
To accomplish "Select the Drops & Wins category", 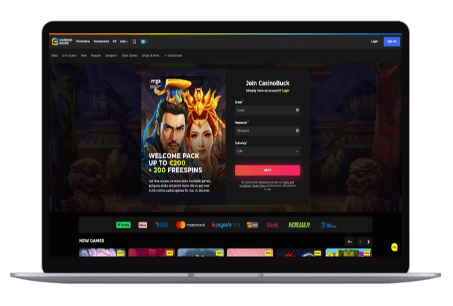I will (x=151, y=56).
